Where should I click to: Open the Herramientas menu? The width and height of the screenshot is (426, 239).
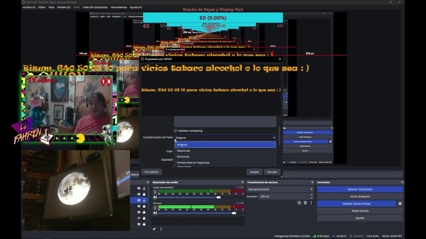point(119,7)
